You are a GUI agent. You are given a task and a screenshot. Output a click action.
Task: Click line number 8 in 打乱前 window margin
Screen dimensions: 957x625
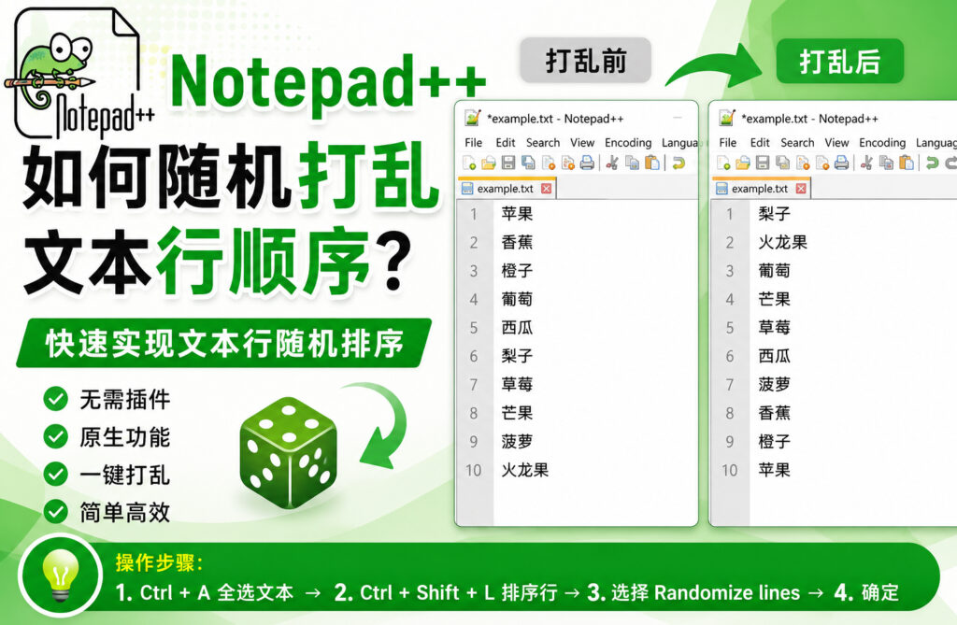pos(474,413)
